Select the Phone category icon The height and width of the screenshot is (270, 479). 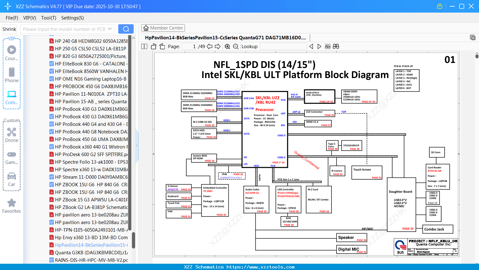click(12, 75)
